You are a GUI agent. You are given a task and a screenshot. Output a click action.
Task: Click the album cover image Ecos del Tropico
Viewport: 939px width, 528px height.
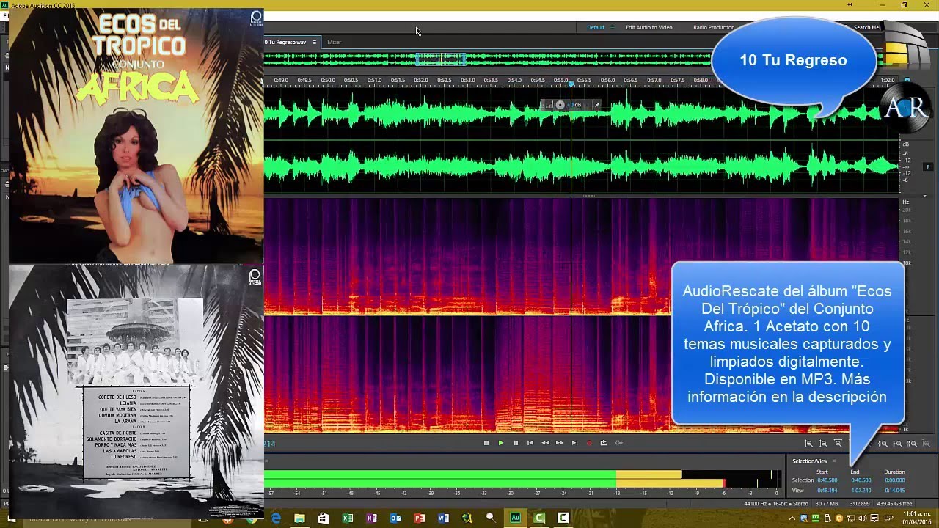(136, 136)
